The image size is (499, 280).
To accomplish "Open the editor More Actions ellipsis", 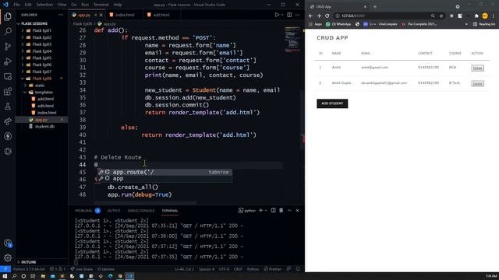I will 298,15.
